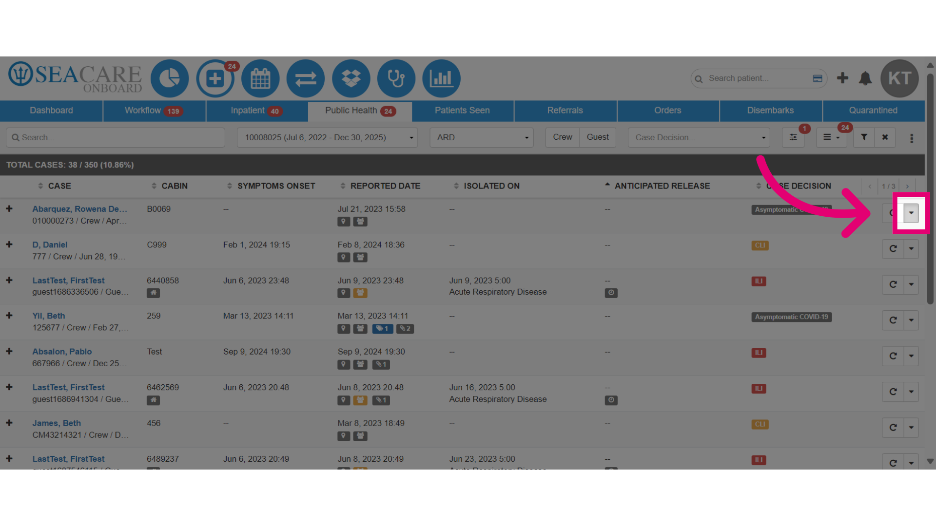This screenshot has width=936, height=526.
Task: Open the KT user avatar menu
Action: 899,78
